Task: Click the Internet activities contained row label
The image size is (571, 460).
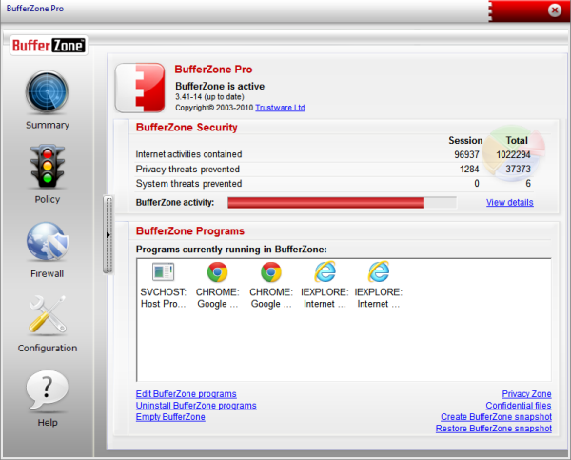Action: click(x=188, y=154)
